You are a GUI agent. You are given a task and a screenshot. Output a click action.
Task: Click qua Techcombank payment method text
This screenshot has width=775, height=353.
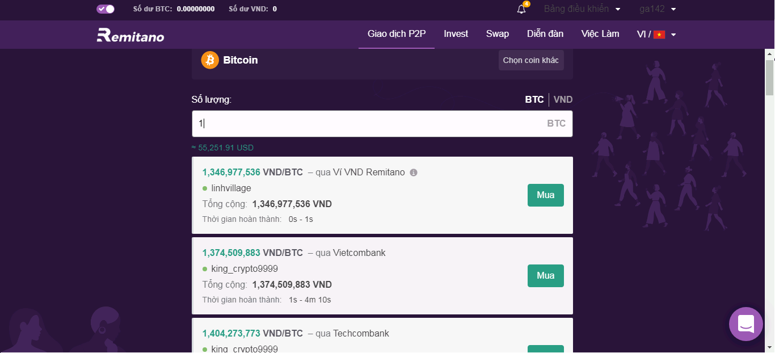[352, 334]
